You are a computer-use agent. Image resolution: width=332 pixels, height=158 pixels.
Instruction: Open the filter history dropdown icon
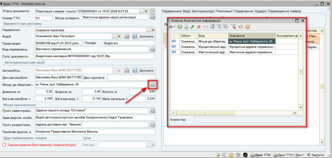point(226,27)
